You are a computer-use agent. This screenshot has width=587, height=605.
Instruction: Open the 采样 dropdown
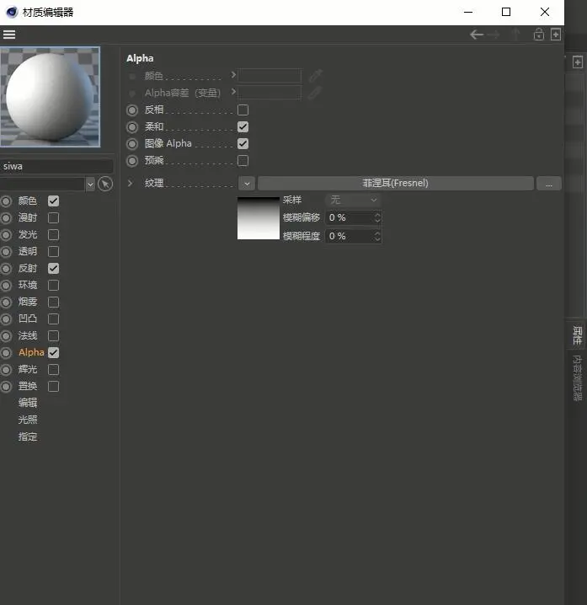pos(353,200)
